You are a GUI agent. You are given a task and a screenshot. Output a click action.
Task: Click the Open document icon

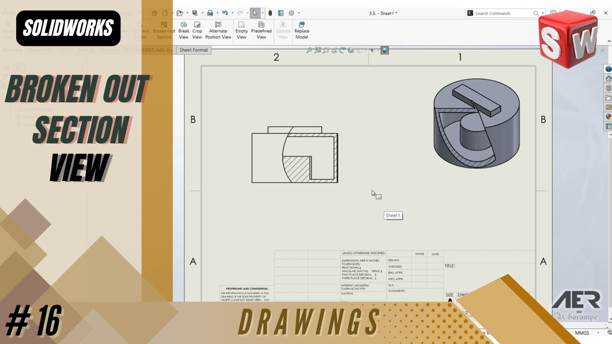click(x=180, y=13)
